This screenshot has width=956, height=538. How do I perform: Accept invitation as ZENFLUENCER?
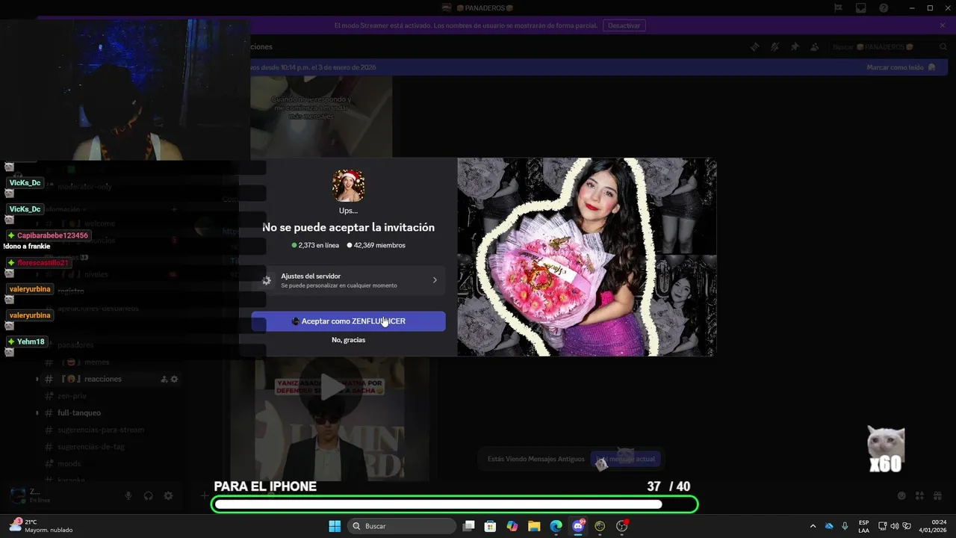coord(348,321)
